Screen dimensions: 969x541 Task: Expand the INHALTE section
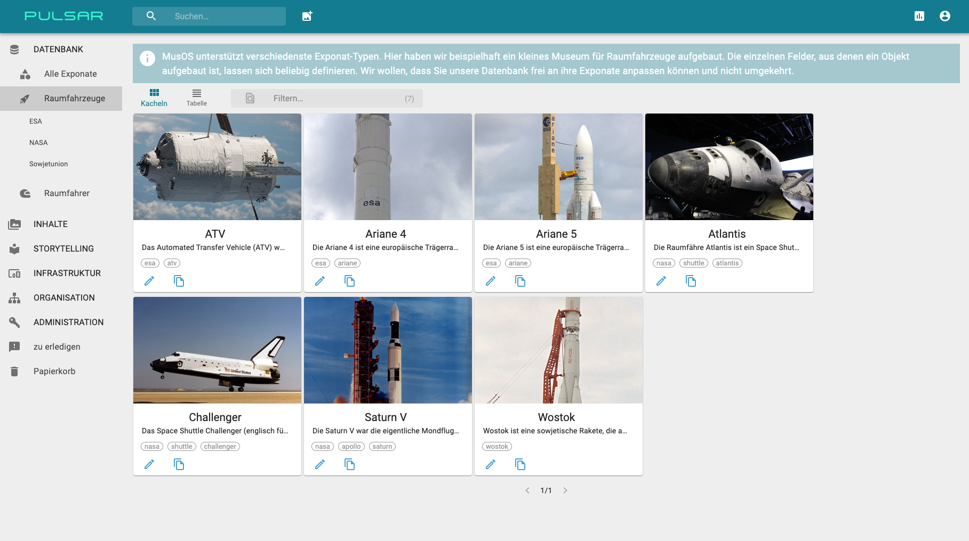coord(51,224)
